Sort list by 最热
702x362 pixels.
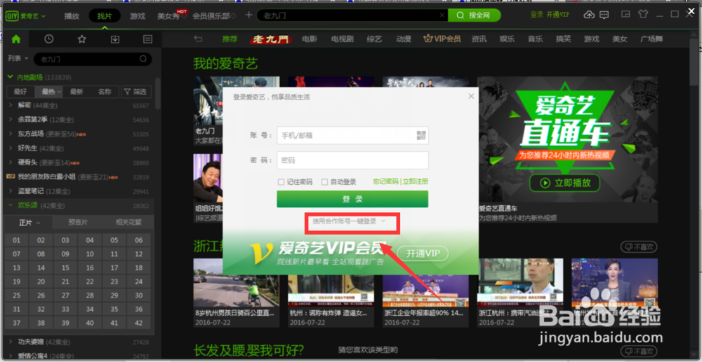(x=48, y=92)
